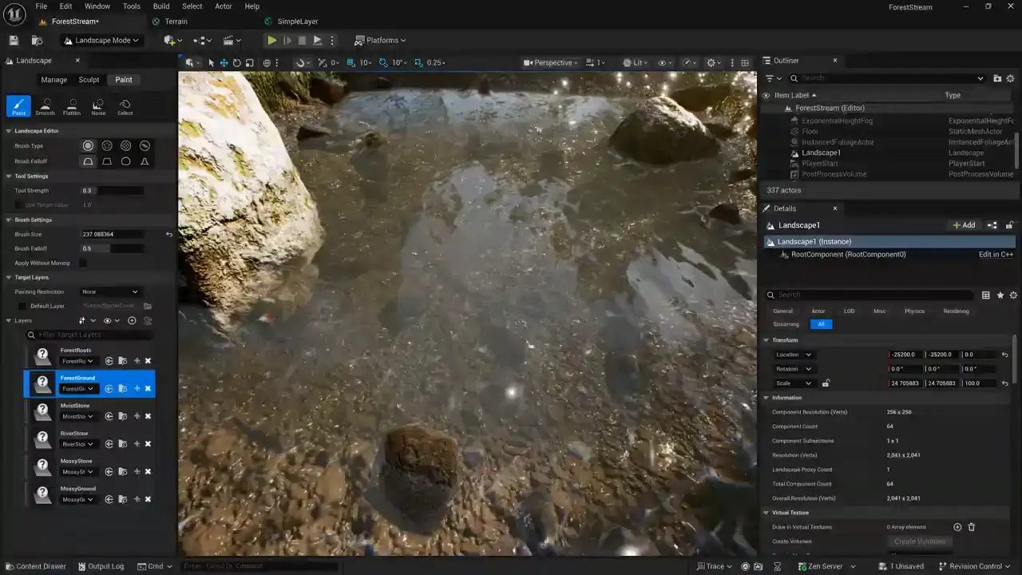Open the Build menu
Screen dimensions: 1022x575
click(x=161, y=6)
